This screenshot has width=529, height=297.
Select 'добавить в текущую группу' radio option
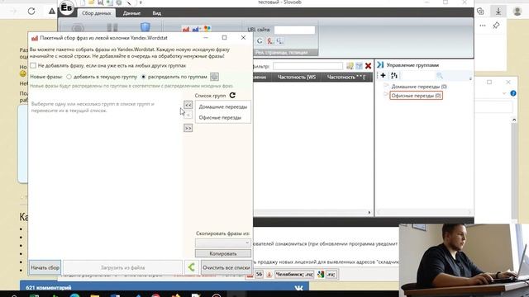point(69,77)
